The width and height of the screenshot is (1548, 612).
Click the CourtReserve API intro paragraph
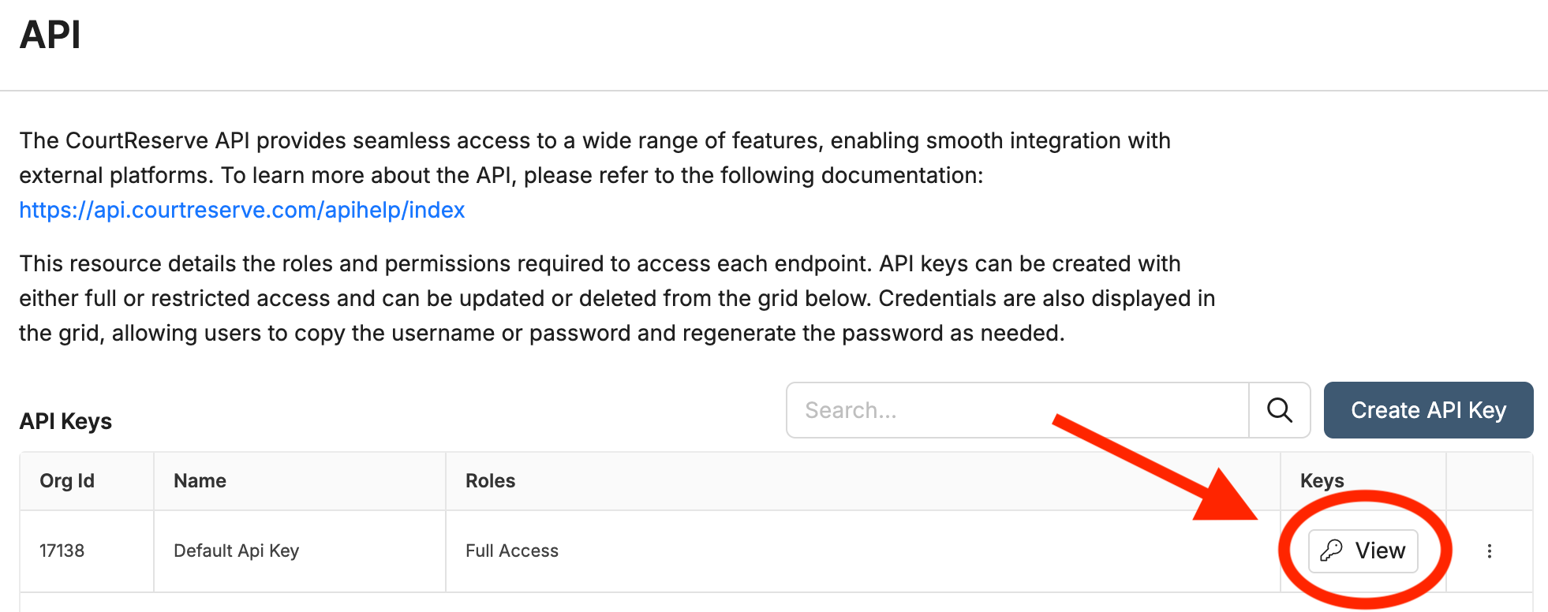[595, 158]
